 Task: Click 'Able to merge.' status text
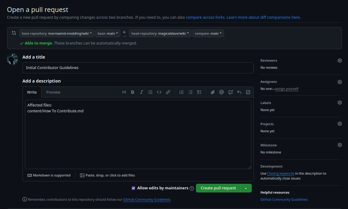39,43
